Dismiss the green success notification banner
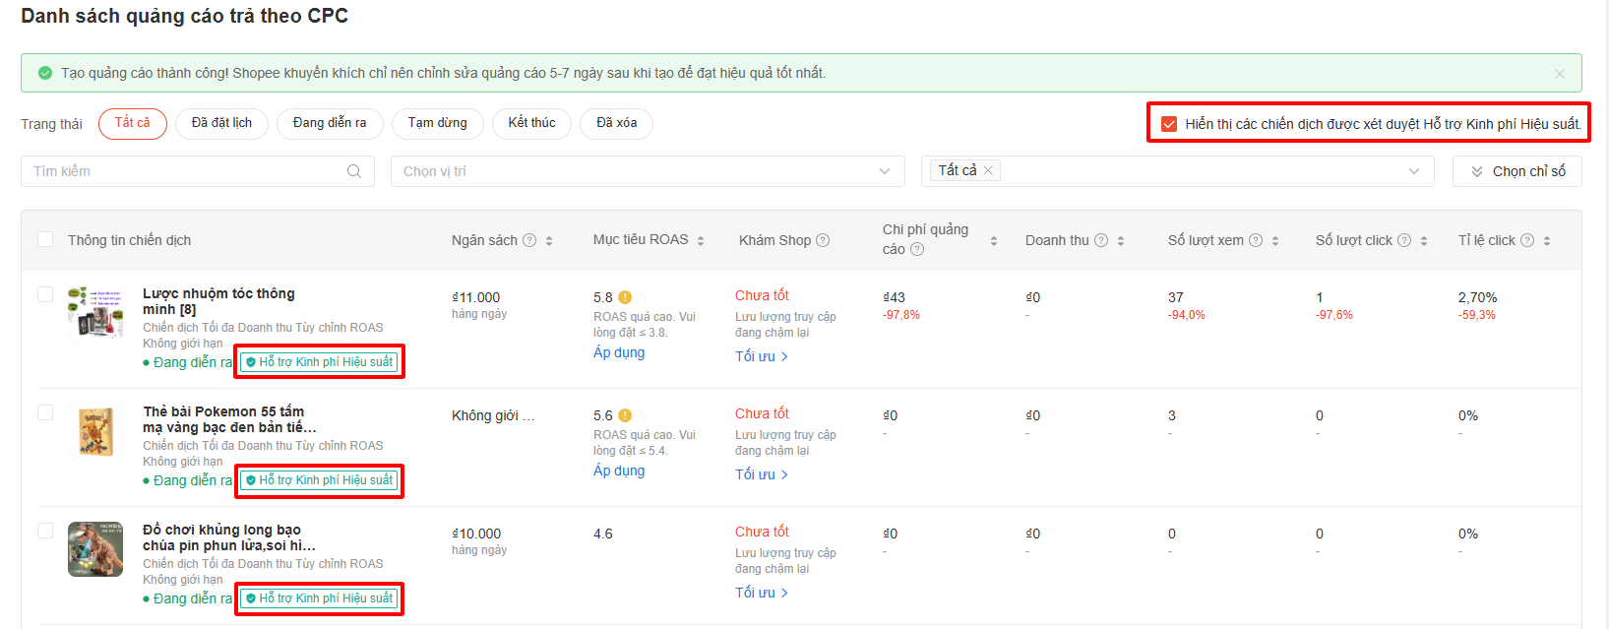 [1560, 74]
